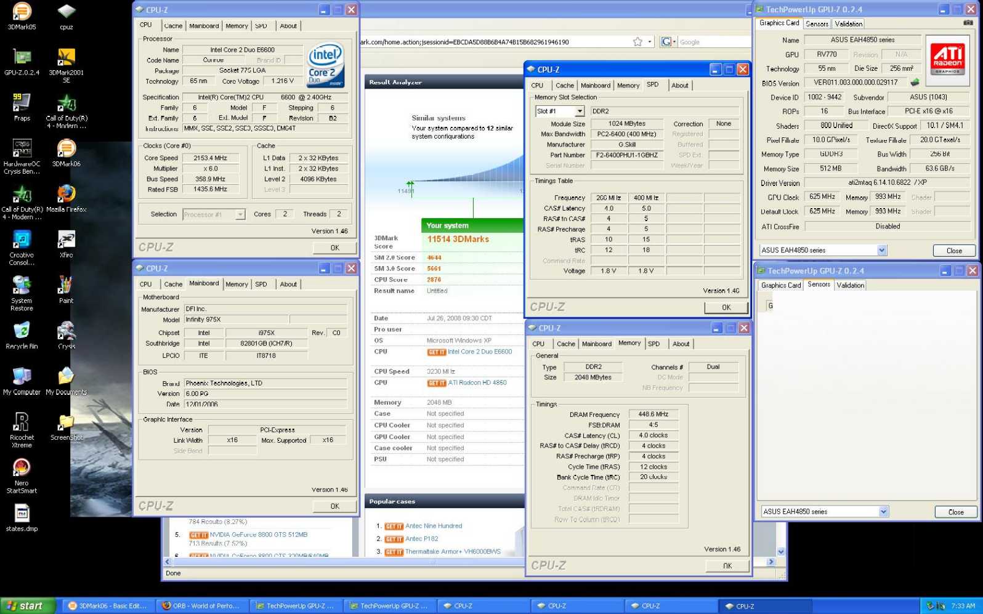
Task: Click the GPU-Z screenshot camera icon
Action: click(968, 23)
